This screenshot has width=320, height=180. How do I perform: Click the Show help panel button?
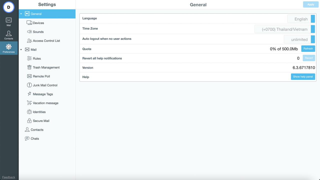303,77
